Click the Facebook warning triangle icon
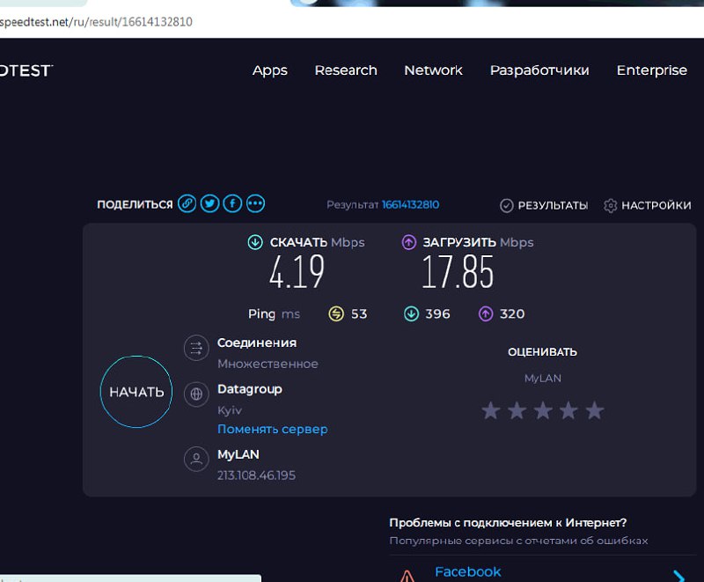Image resolution: width=704 pixels, height=582 pixels. 407,576
